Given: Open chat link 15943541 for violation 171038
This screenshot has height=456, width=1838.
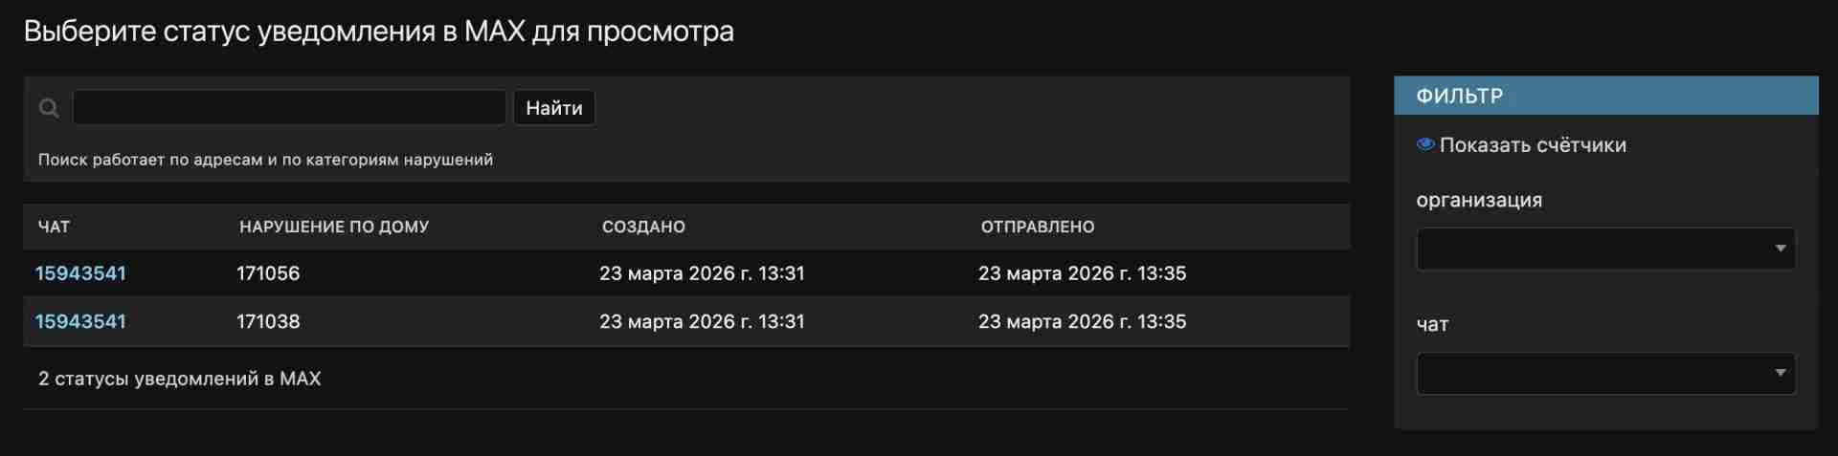Looking at the screenshot, I should click(x=80, y=321).
